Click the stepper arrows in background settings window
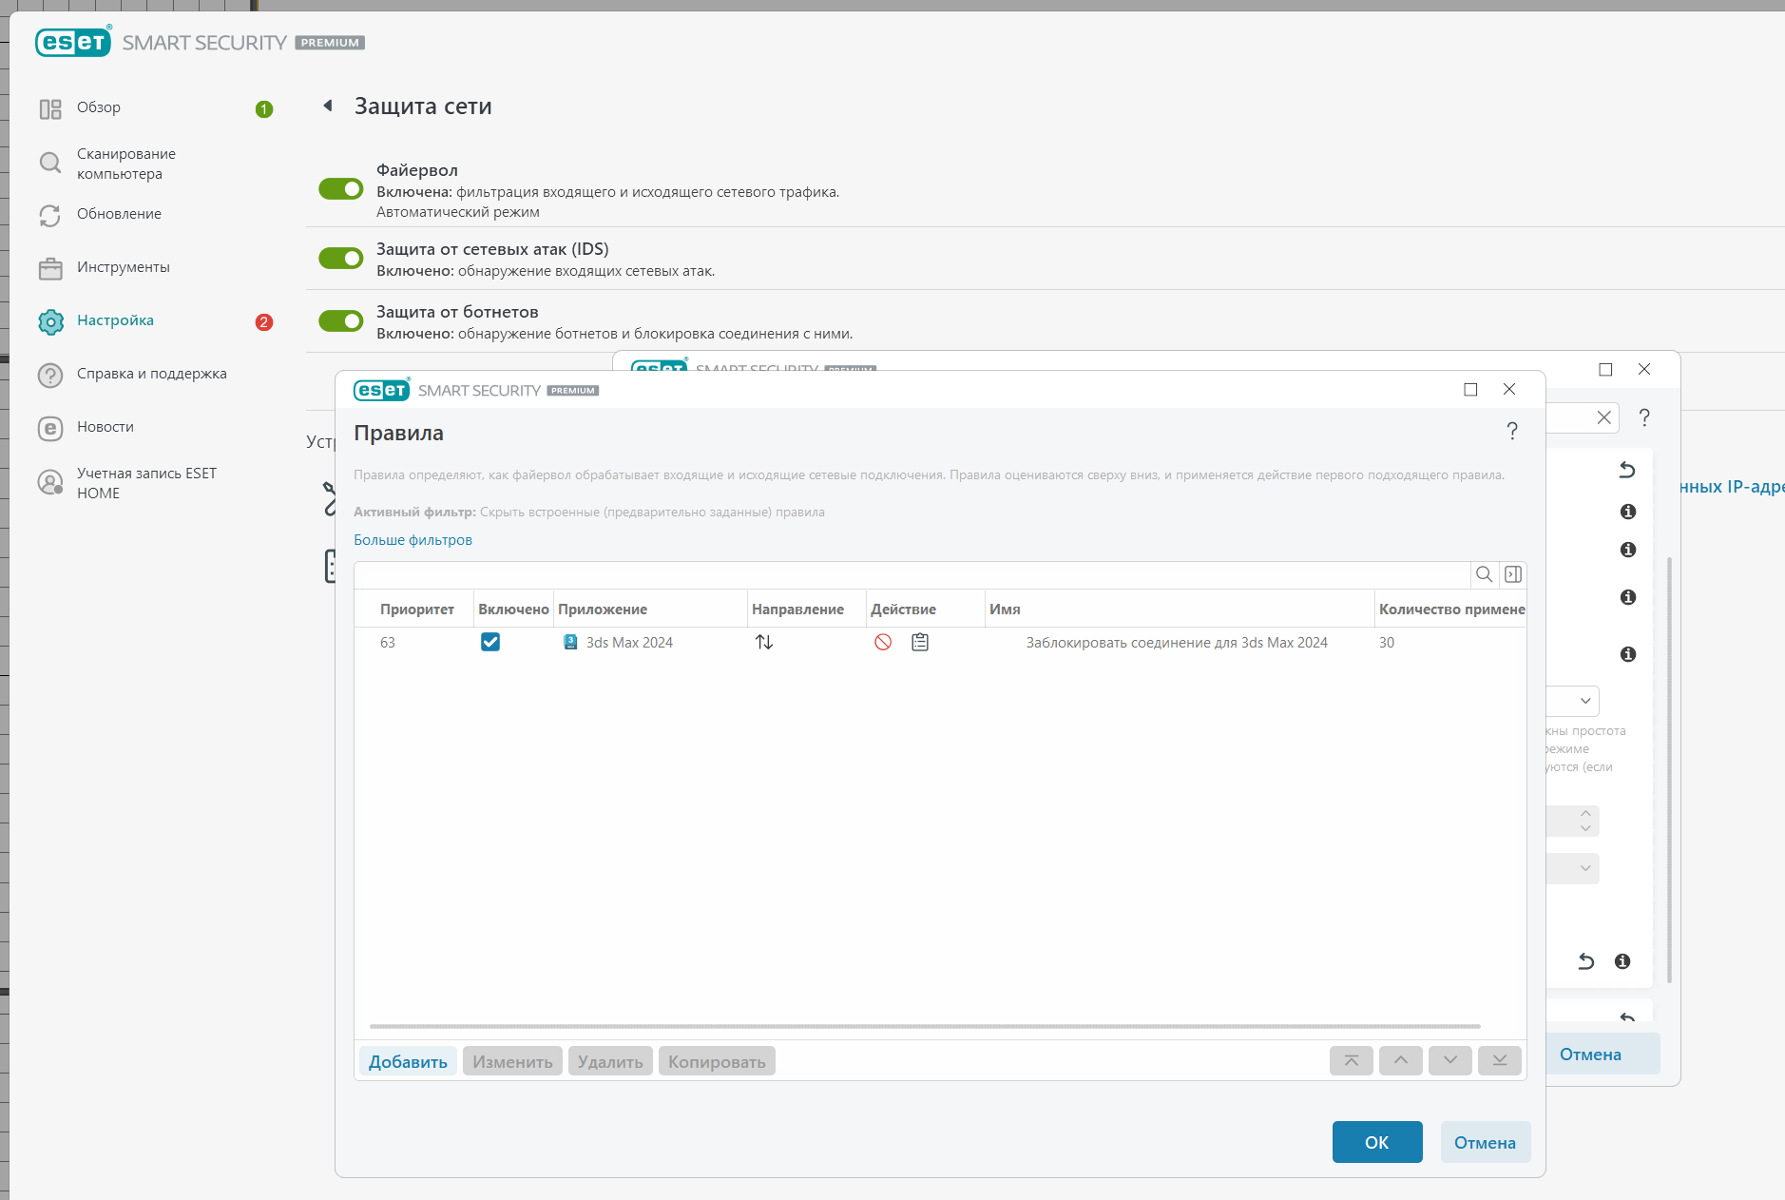The width and height of the screenshot is (1785, 1200). click(1585, 821)
